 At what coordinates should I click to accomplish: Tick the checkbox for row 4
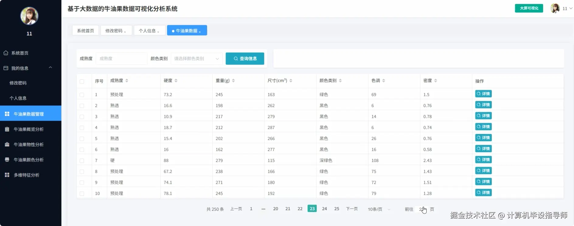pyautogui.click(x=82, y=128)
